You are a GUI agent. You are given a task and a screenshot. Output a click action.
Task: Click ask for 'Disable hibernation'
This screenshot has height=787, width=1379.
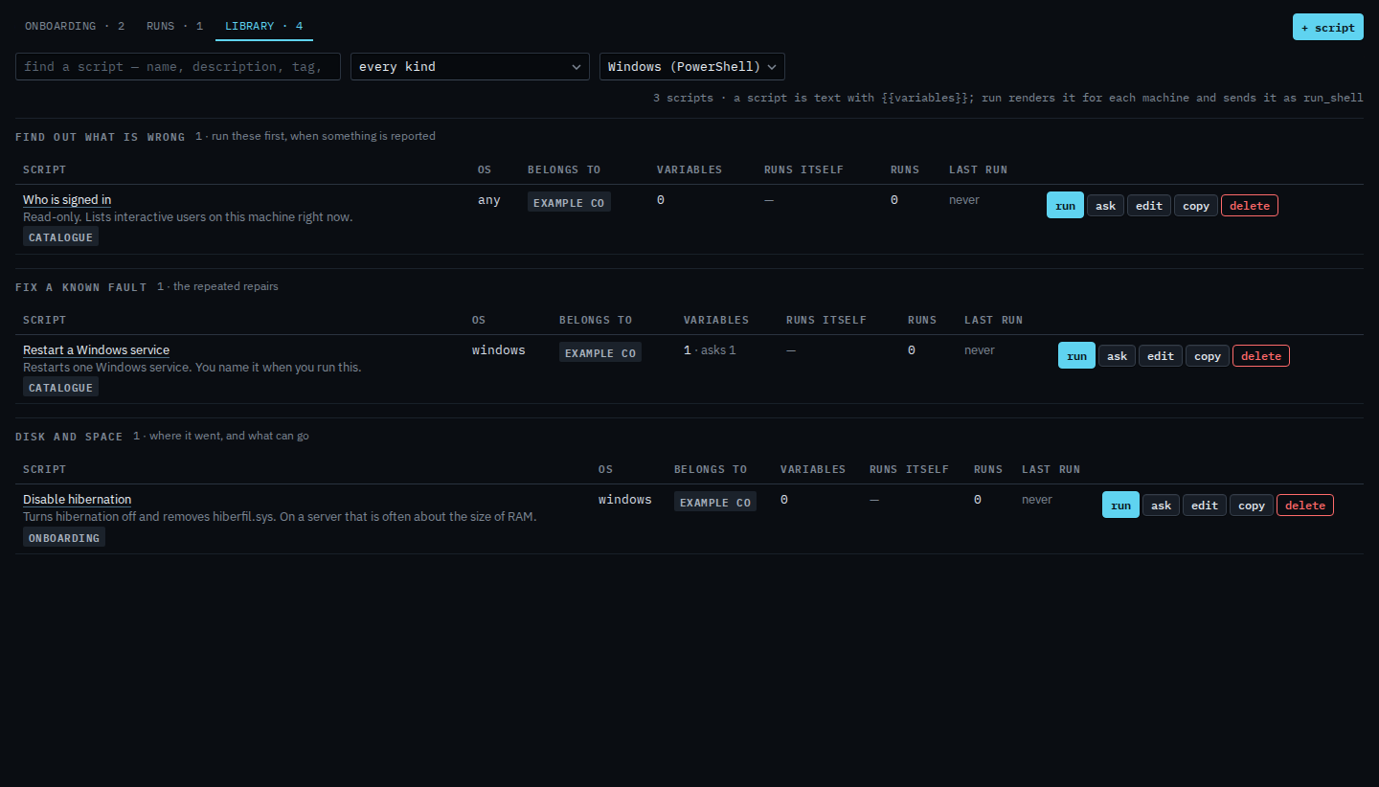(1161, 505)
